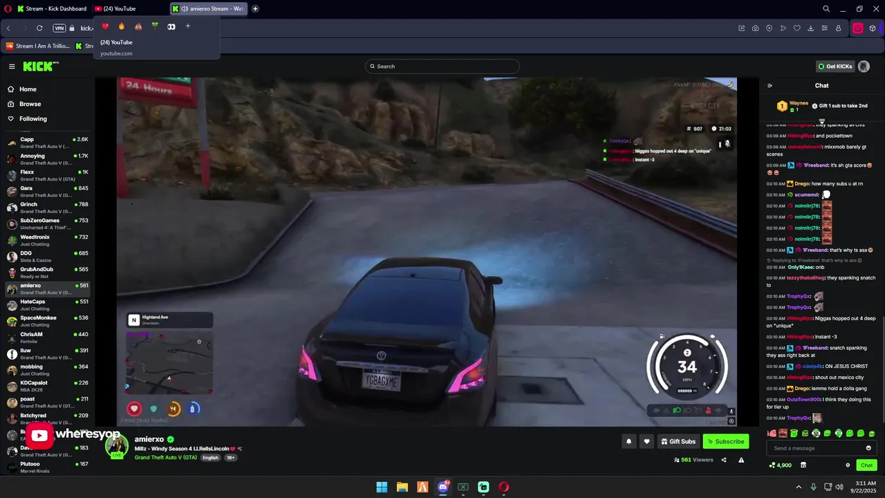Viewport: 885px width, 498px height.
Task: Open amierxo channel name link
Action: point(149,439)
